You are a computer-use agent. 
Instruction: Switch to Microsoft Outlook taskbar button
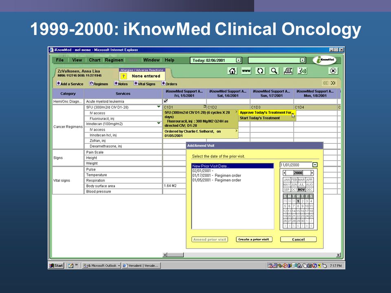click(101, 266)
